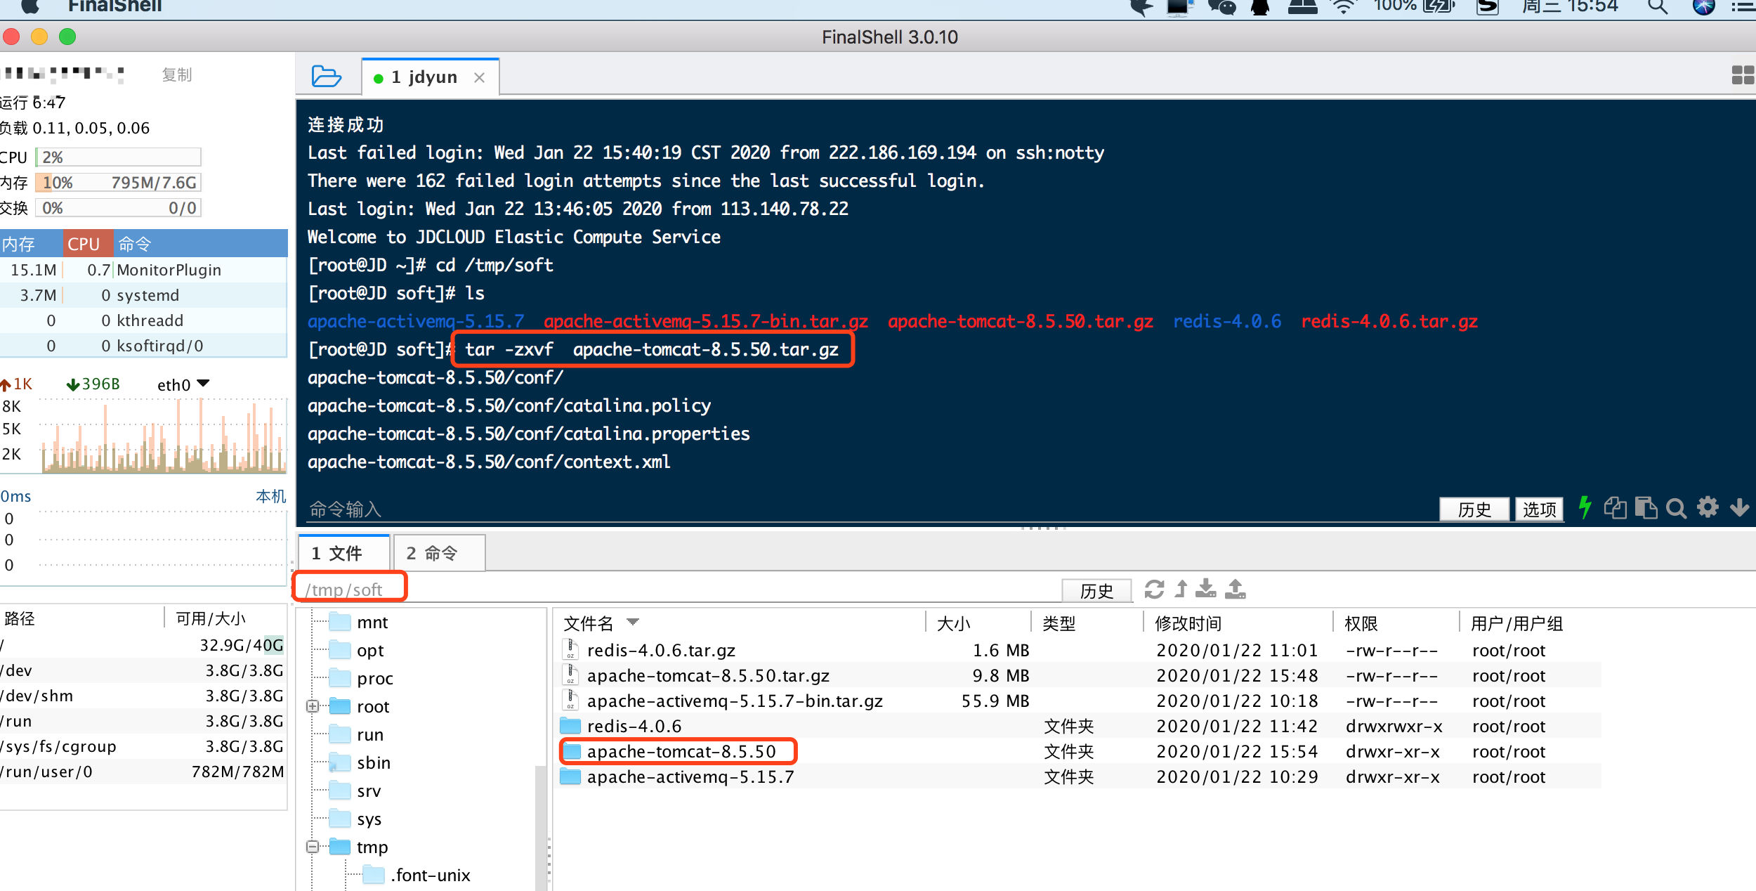This screenshot has height=891, width=1756.
Task: Click the paste icon in terminal toolbar
Action: (x=1646, y=507)
